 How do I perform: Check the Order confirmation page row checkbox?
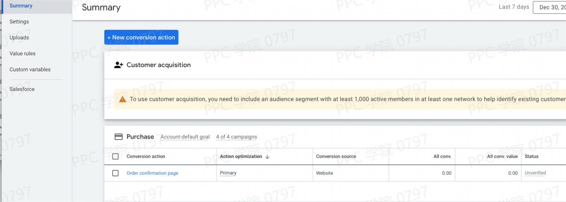(x=115, y=173)
